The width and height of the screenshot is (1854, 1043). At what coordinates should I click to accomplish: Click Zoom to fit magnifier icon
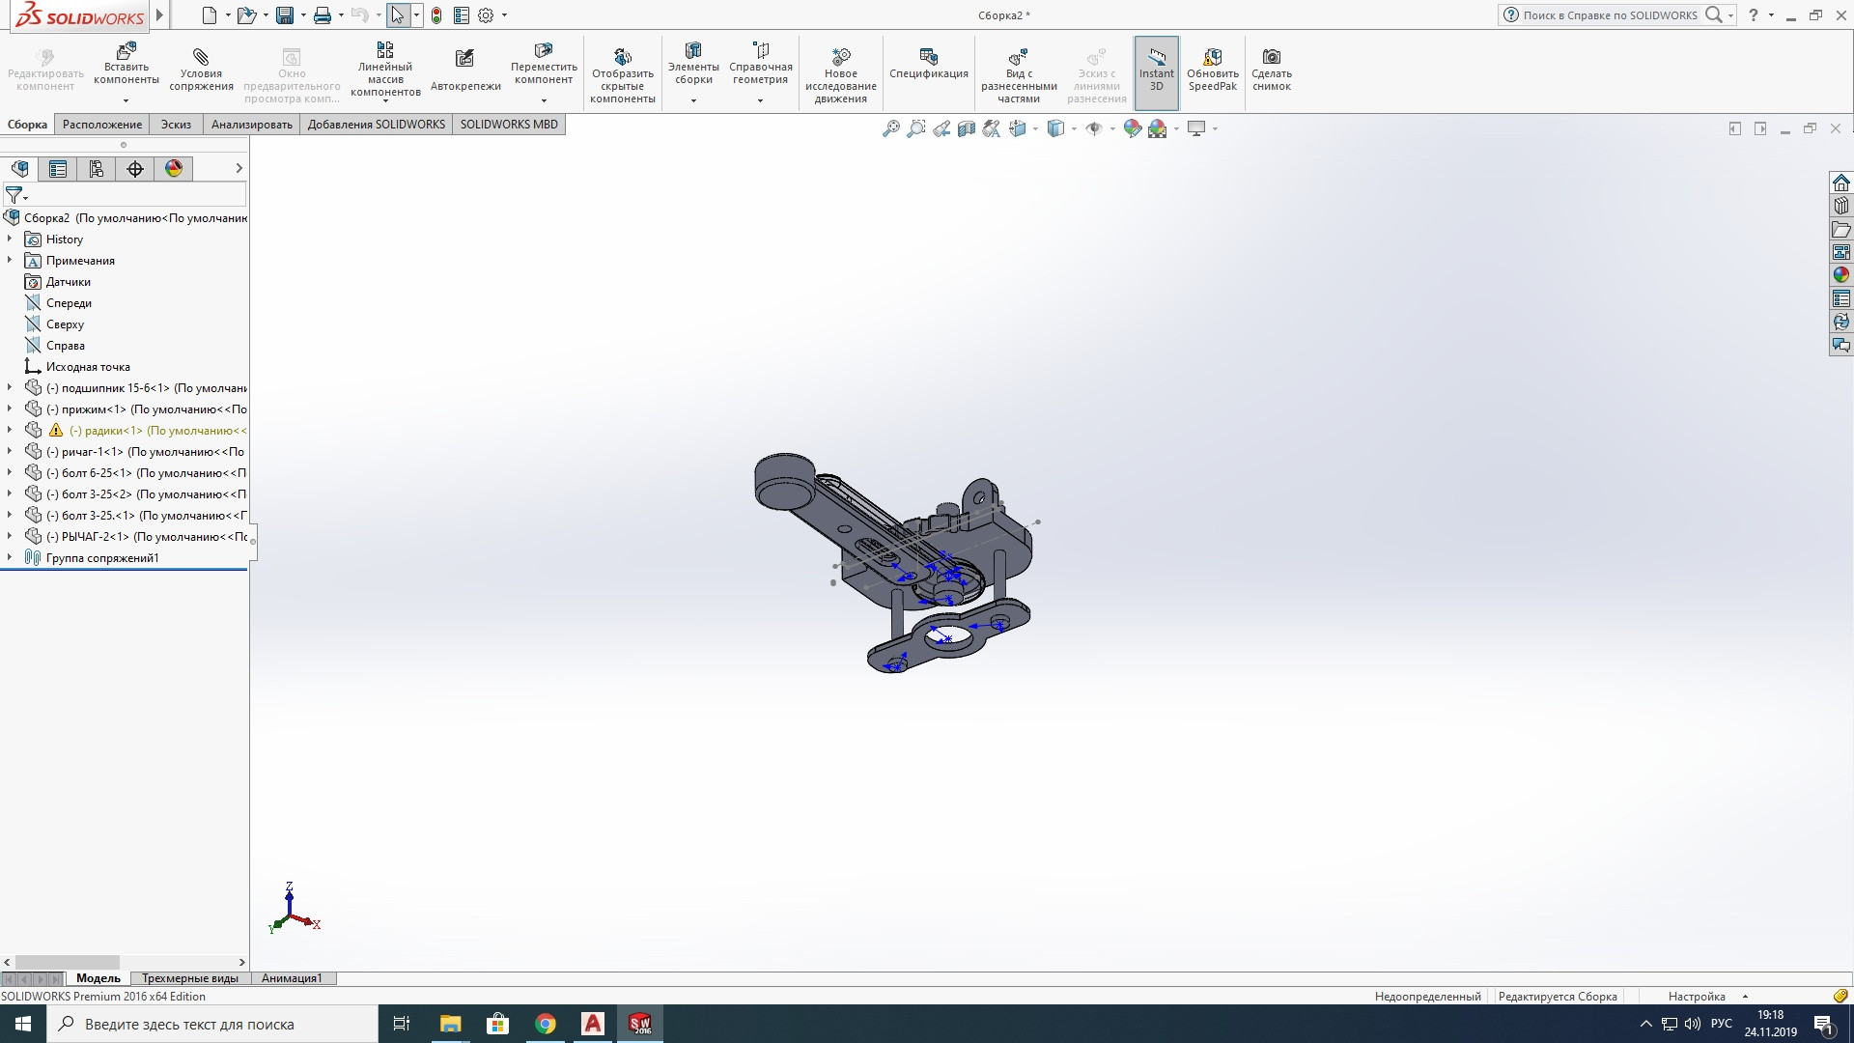(x=891, y=128)
